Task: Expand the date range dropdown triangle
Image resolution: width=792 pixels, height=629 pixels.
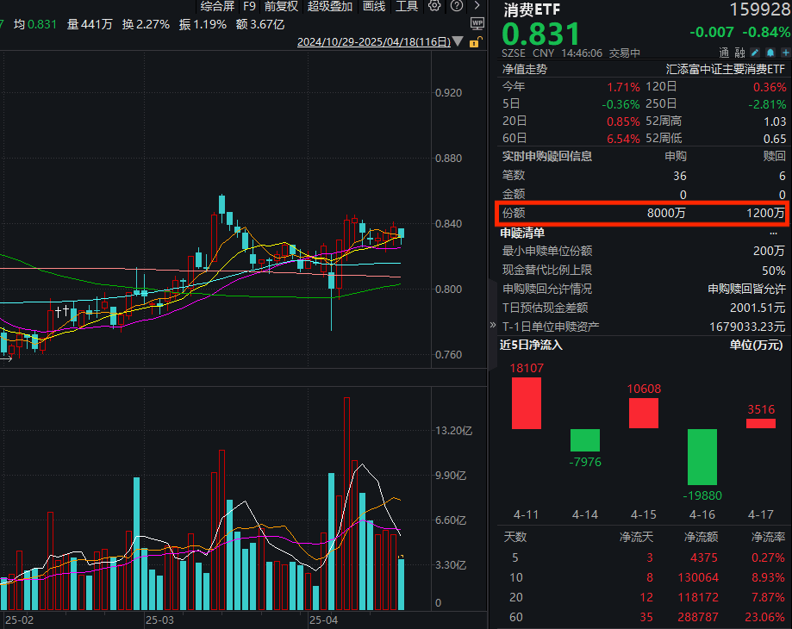Action: point(458,41)
